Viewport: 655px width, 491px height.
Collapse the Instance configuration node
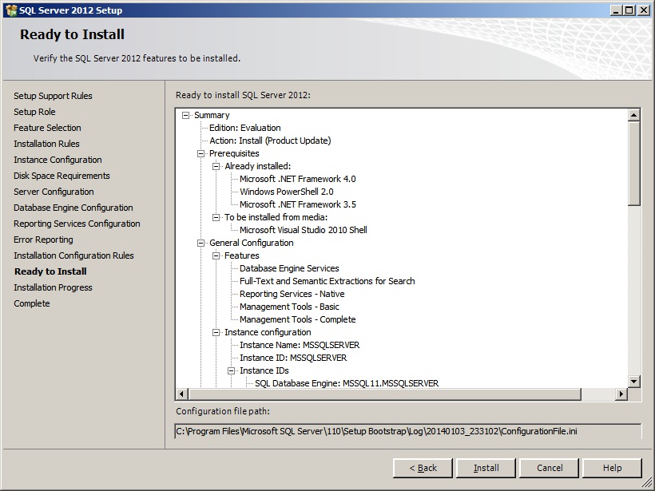tap(216, 332)
